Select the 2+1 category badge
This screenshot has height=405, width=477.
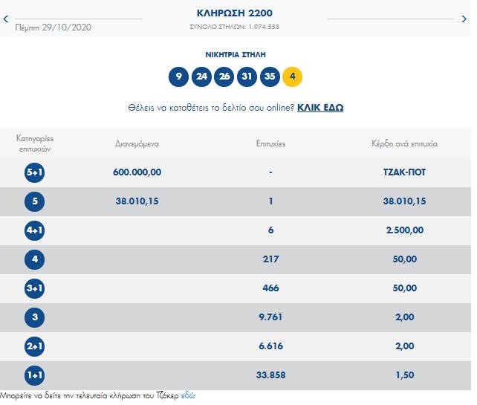tap(35, 346)
